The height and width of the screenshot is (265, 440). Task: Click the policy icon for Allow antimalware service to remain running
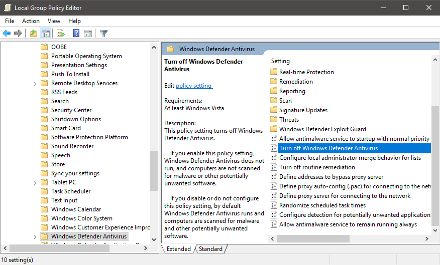274,224
